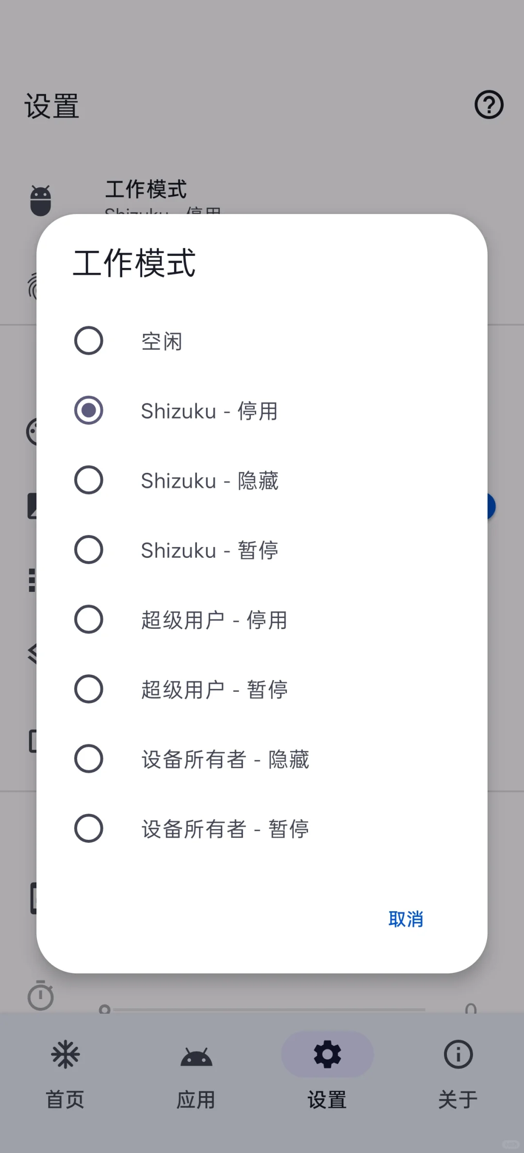Tap the help question mark icon
This screenshot has height=1153, width=524.
pos(489,104)
